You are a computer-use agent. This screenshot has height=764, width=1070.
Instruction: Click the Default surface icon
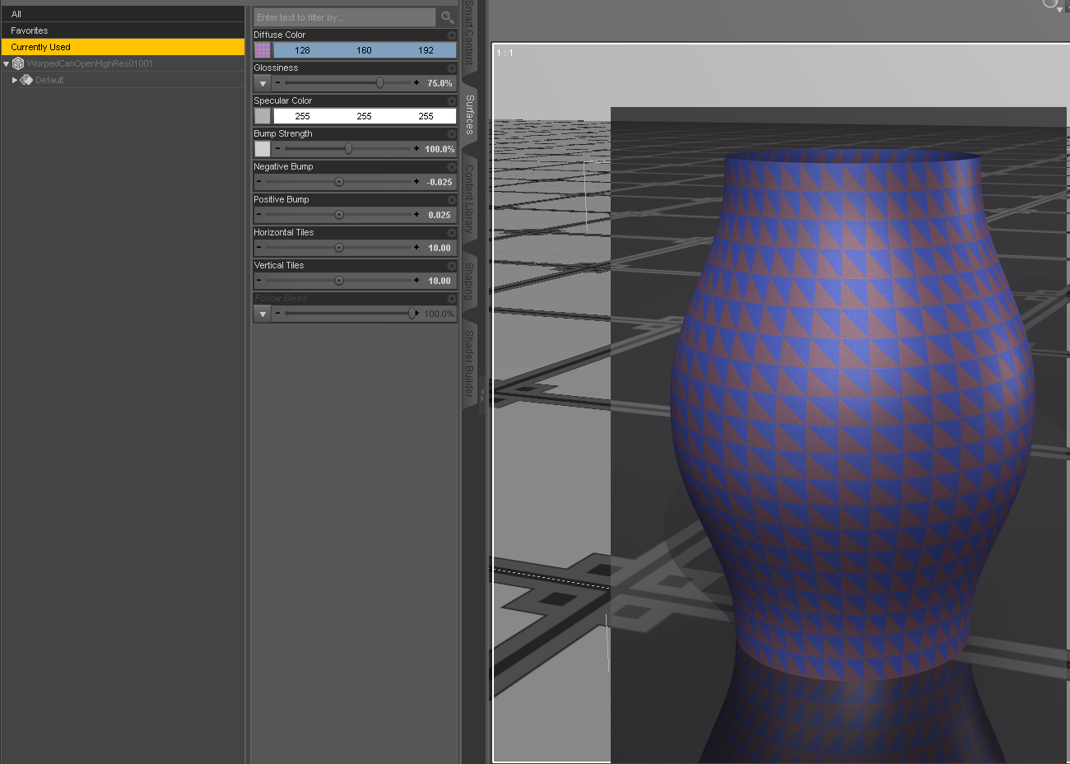click(x=26, y=80)
